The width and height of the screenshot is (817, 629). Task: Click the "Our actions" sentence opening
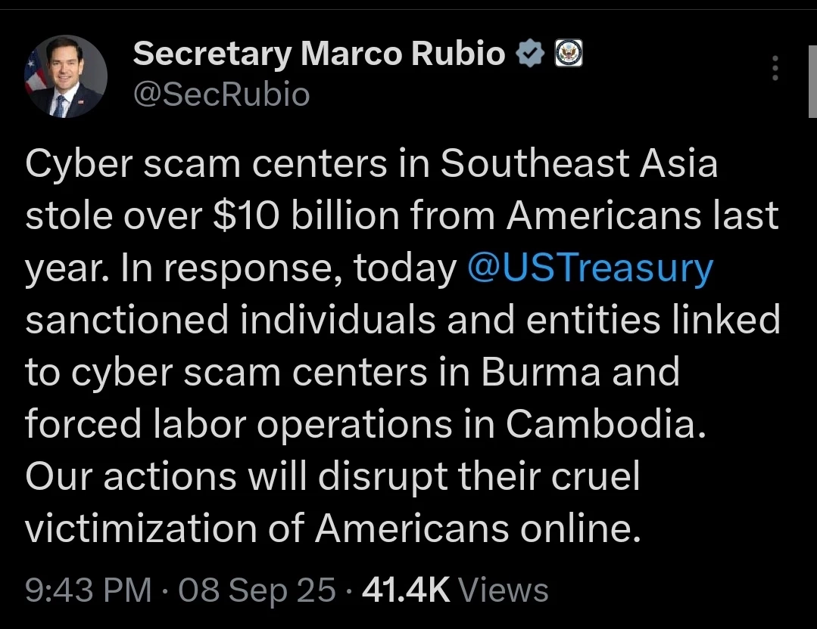click(127, 477)
